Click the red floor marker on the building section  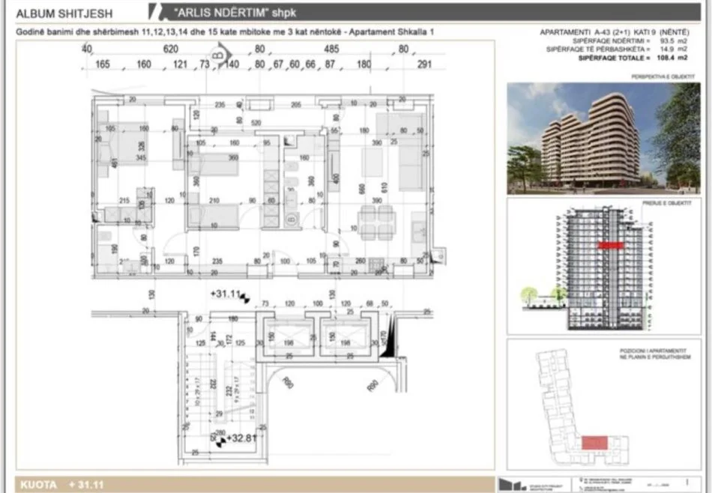pos(610,245)
